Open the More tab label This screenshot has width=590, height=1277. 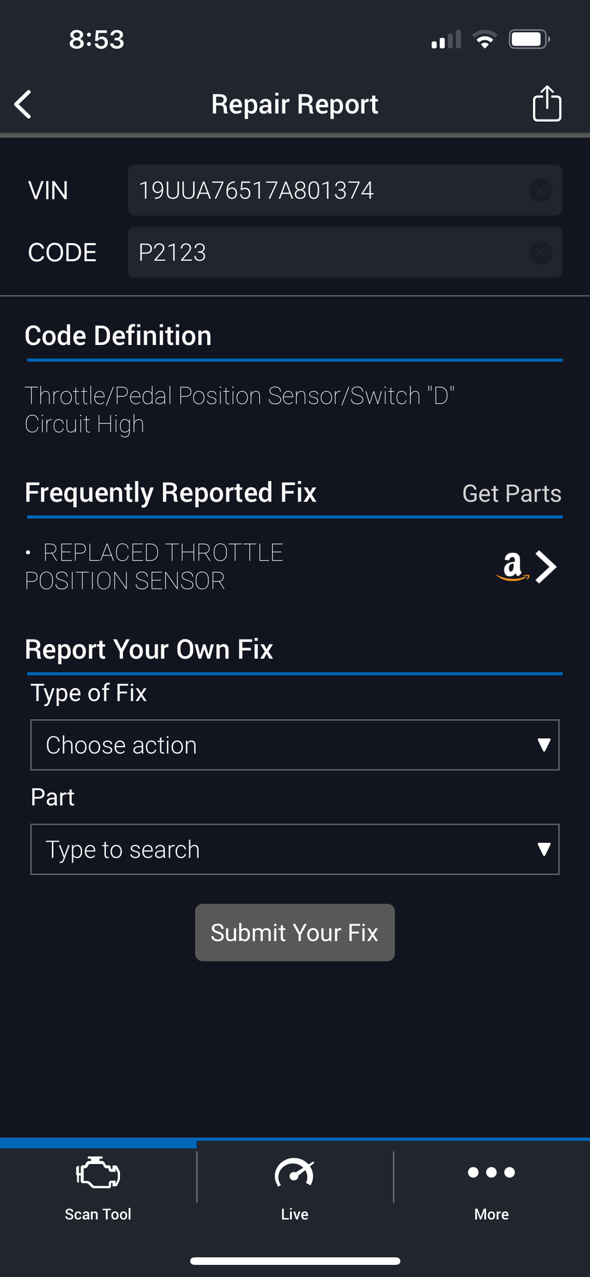[x=491, y=1214]
